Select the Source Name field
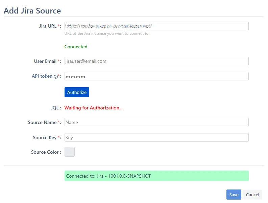Image resolution: width=268 pixels, height=203 pixels. pyautogui.click(x=156, y=122)
